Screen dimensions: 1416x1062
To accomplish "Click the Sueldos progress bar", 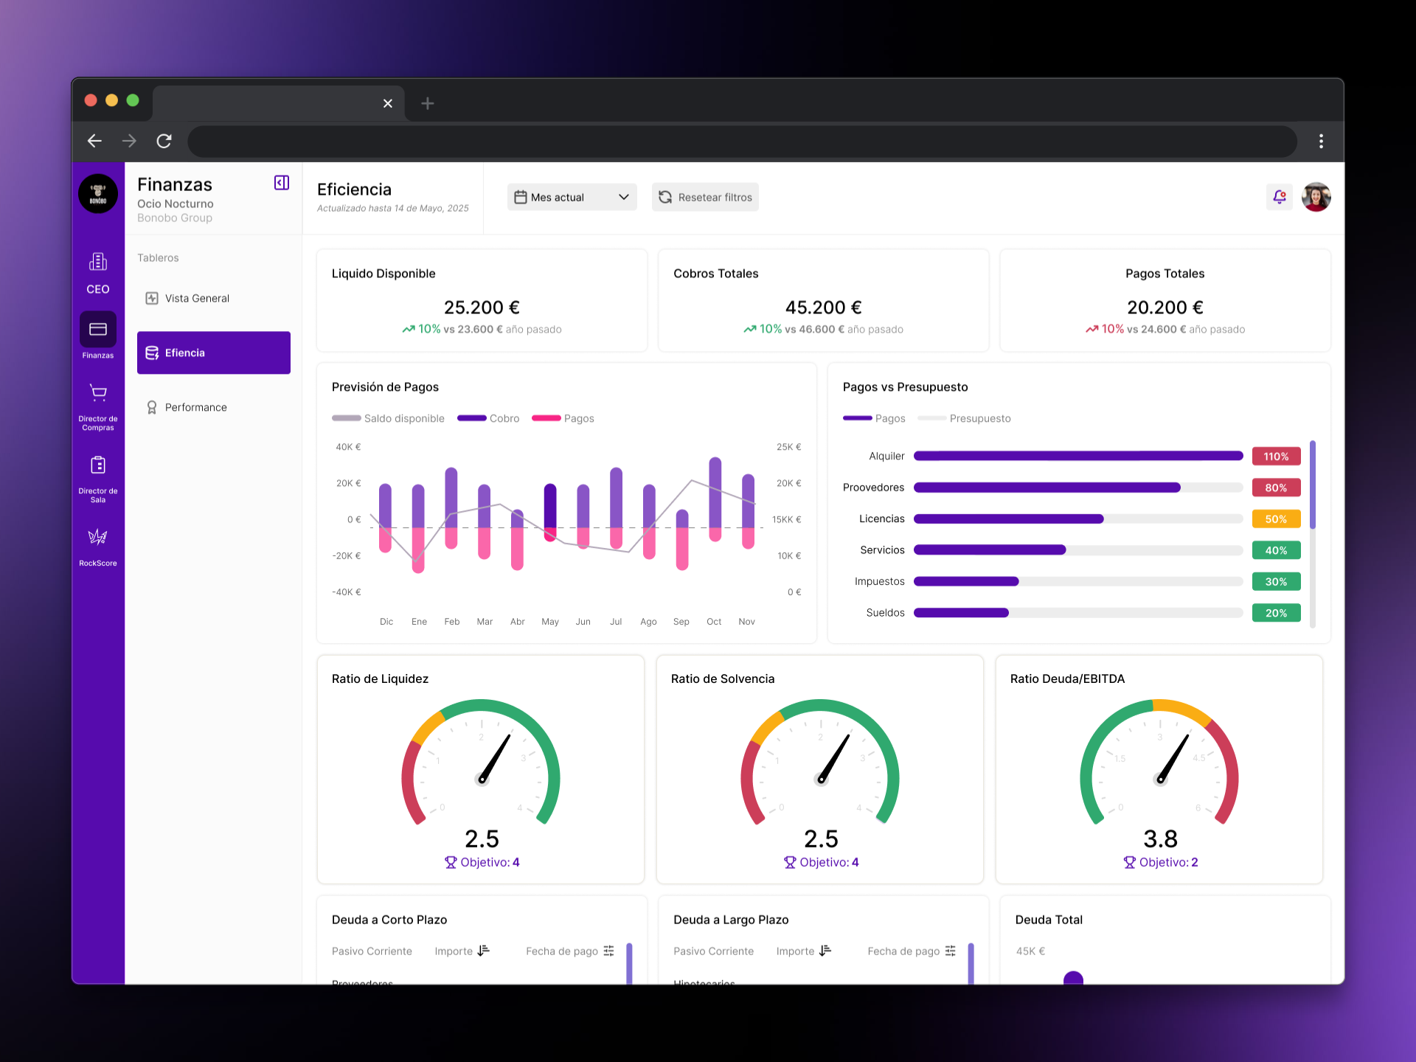I will 1078,612.
